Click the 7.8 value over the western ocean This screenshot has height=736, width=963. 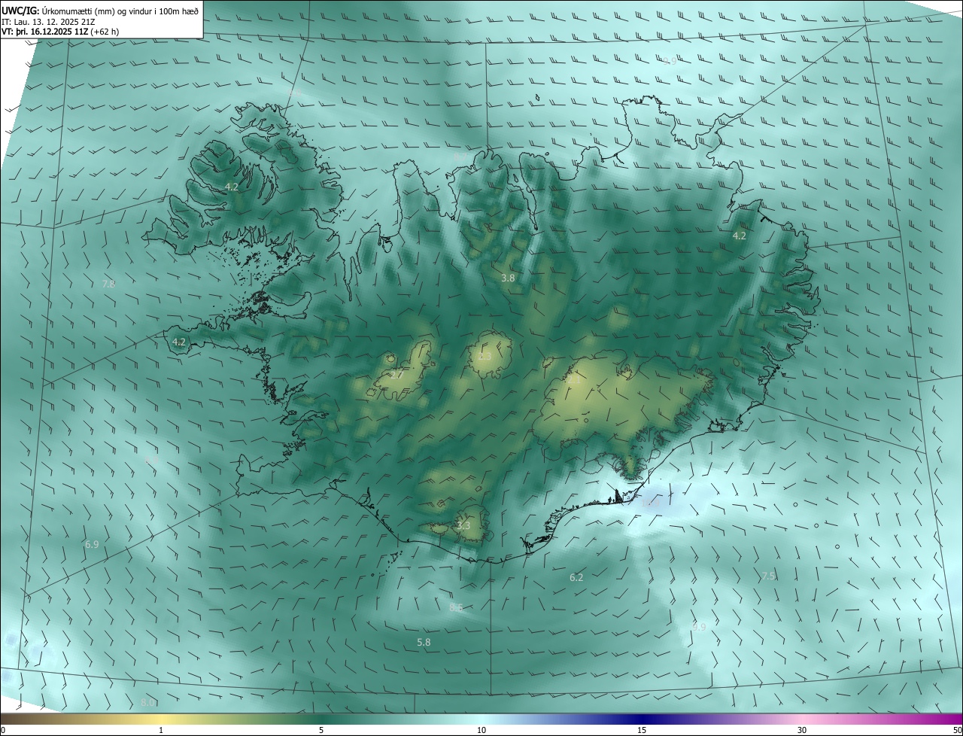[108, 284]
